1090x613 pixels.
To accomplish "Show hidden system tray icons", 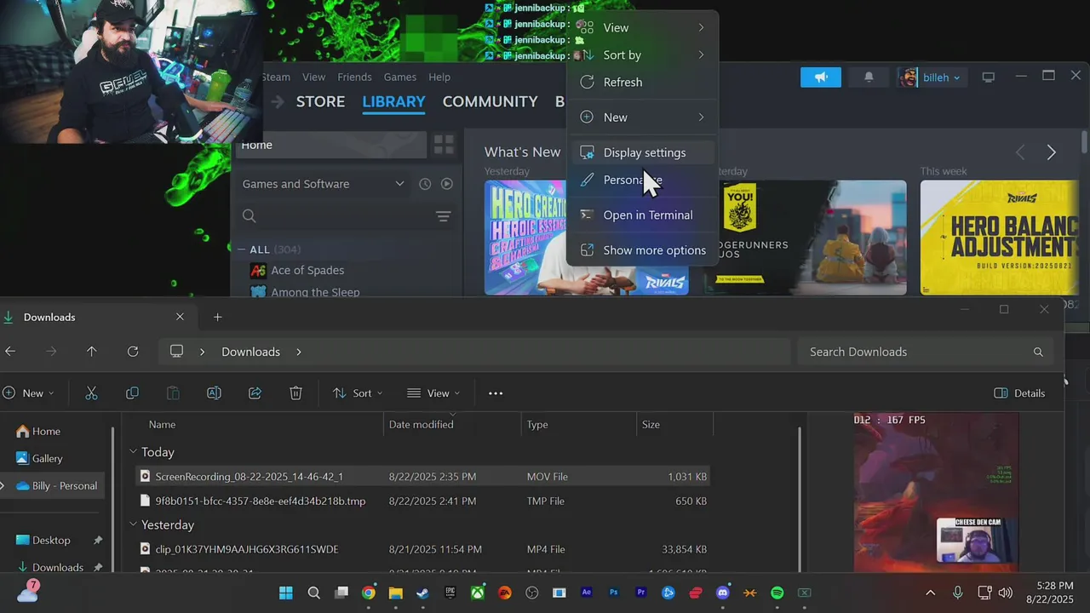I will coord(930,593).
